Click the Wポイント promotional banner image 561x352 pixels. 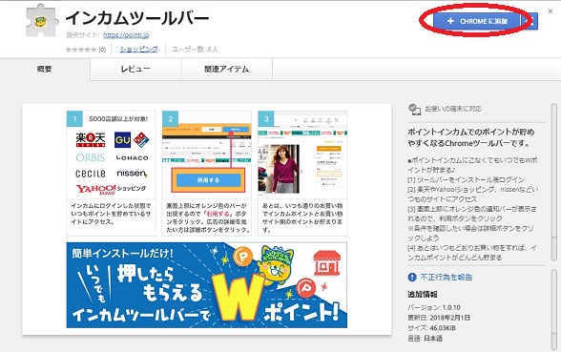pyautogui.click(x=207, y=285)
